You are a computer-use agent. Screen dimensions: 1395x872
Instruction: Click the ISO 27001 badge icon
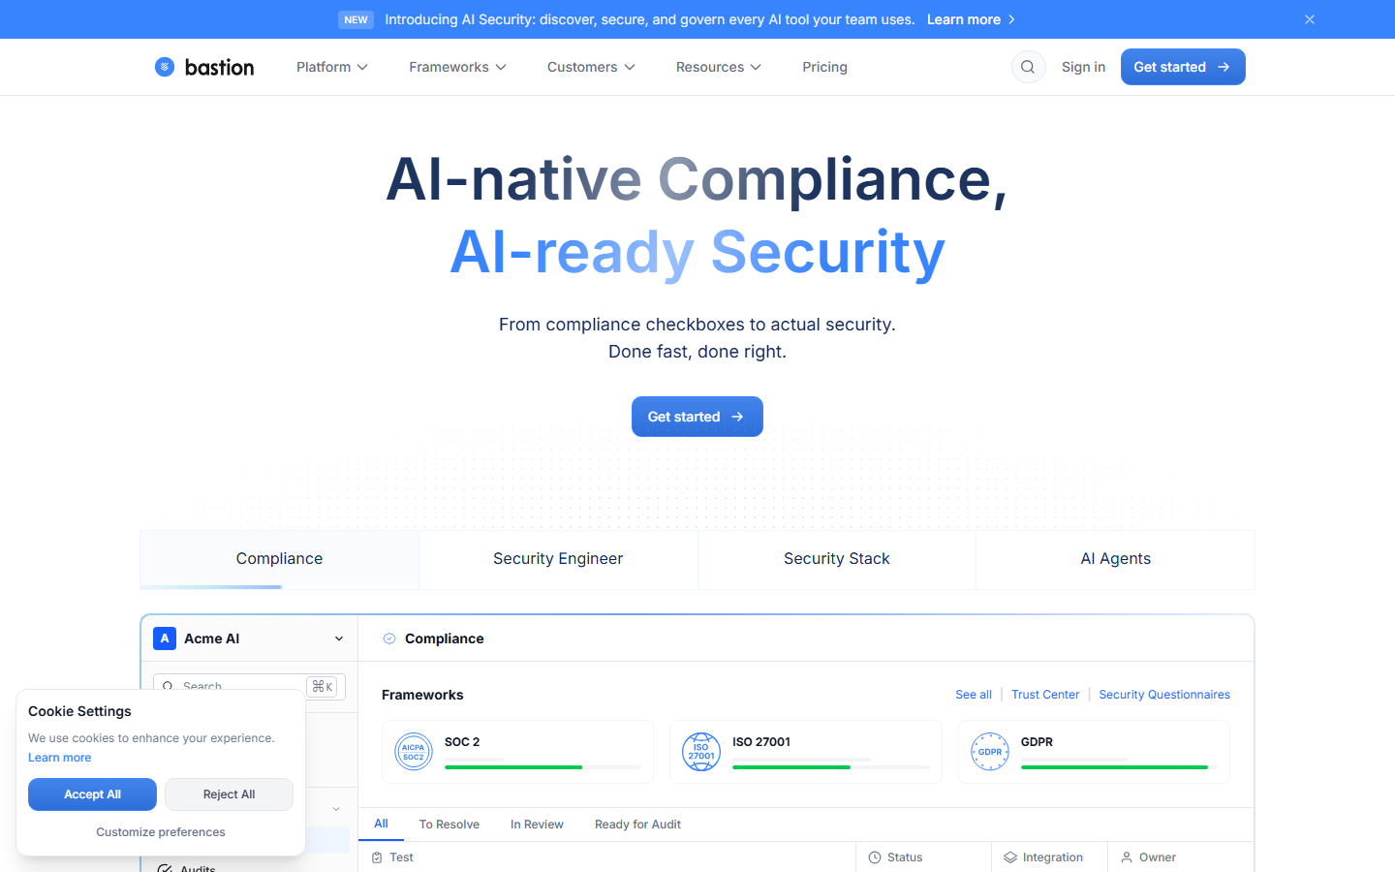pos(701,752)
